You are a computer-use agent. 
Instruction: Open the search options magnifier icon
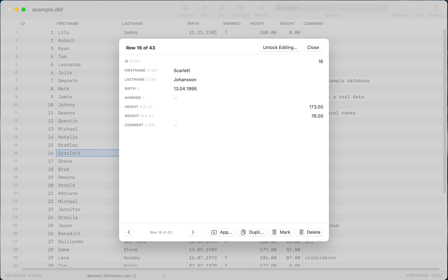coord(279,8)
